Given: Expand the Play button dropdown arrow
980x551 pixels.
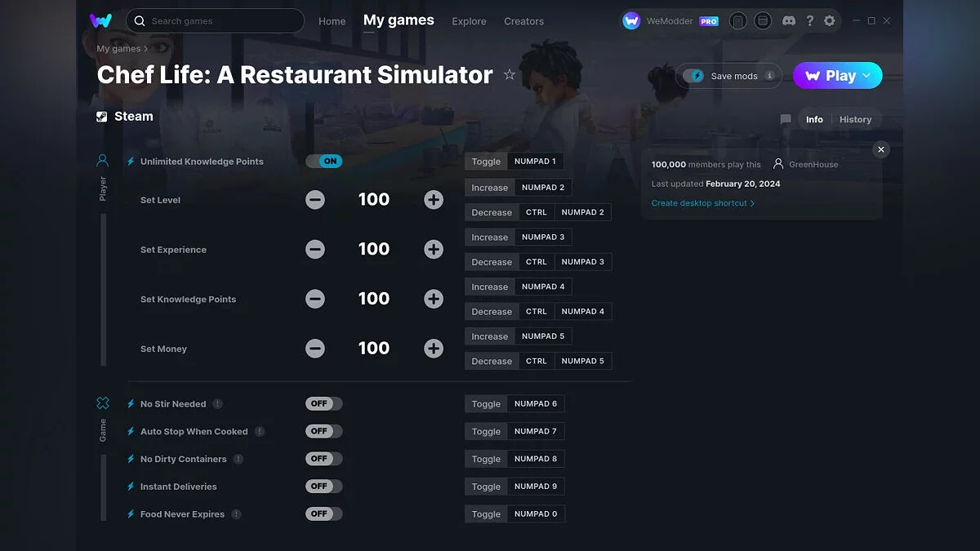Looking at the screenshot, I should [868, 76].
